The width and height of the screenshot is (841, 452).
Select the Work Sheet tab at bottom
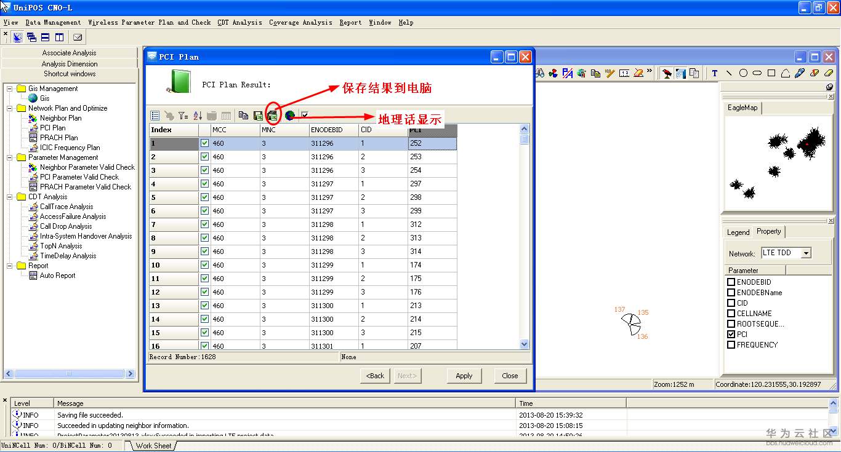[x=153, y=445]
